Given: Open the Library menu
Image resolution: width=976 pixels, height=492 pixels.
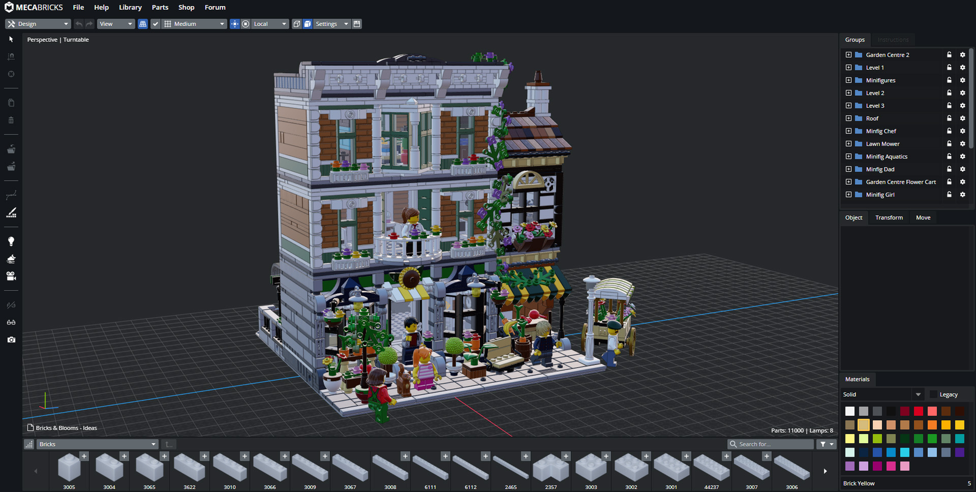Looking at the screenshot, I should (x=130, y=7).
